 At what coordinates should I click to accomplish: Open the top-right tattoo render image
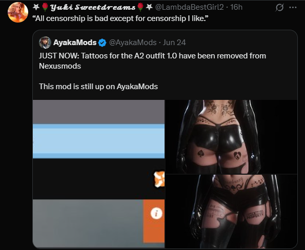[231, 137]
